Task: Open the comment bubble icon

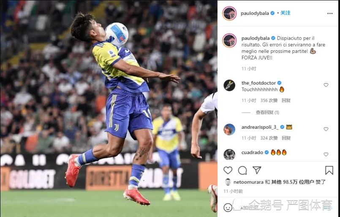Action: (x=242, y=171)
